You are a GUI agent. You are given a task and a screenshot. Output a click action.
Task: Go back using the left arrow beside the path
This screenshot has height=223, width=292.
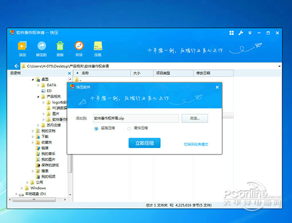coord(17,66)
